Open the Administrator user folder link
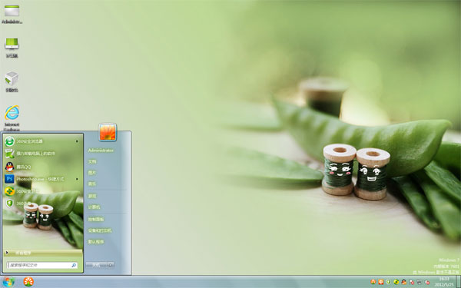 101,151
